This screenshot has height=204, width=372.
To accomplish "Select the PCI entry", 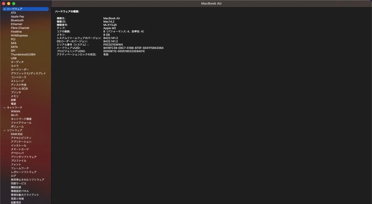I will pyautogui.click(x=13, y=39).
